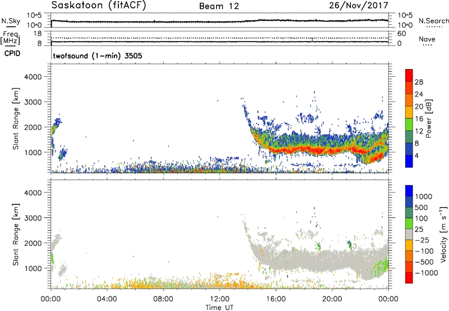Click the 'CPID' row label

click(x=12, y=53)
